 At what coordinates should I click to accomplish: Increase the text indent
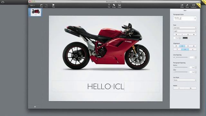[191, 88]
